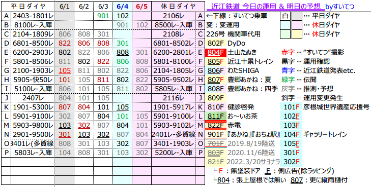Click green 901 in row A under 6/3
Image resolution: width=371 pixels, height=187 pixels.
(x=103, y=16)
